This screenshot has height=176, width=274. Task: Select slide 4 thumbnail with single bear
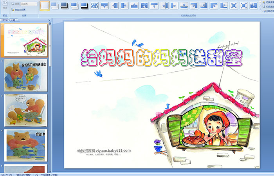pos(26,145)
